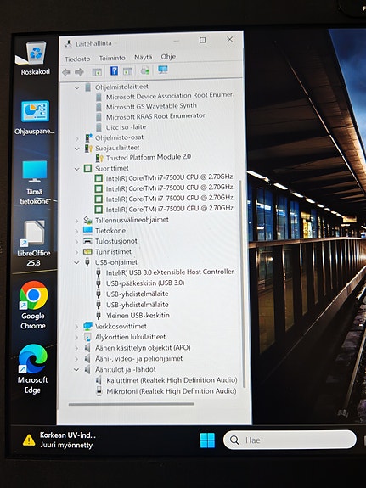
Task: Click the scan for hardware changes monitor icon
Action: 162,70
